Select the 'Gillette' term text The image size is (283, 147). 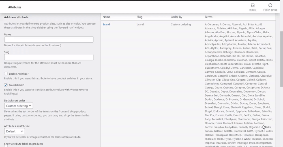click(x=228, y=131)
